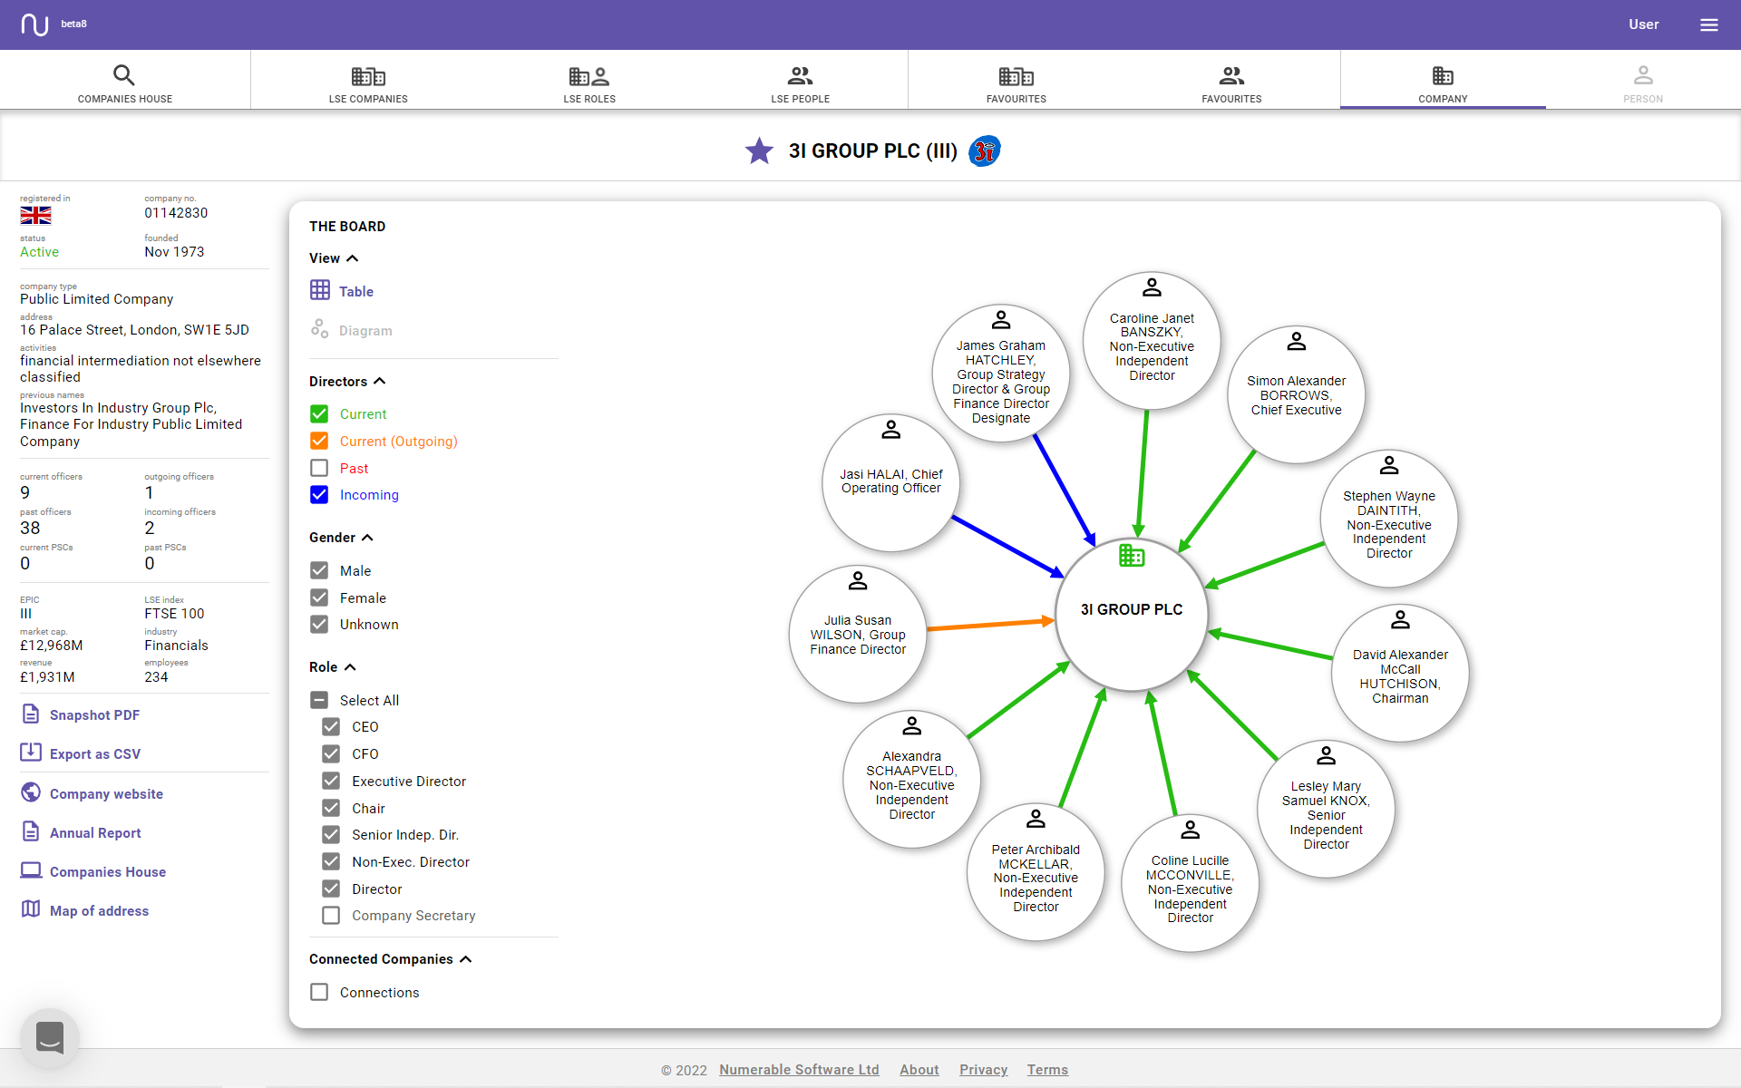Screen dimensions: 1741x1088
Task: Open the hamburger menu icon
Action: click(1708, 24)
